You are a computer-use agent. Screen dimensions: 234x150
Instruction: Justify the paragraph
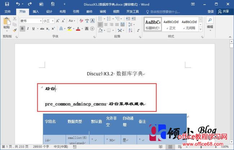(x=117, y=25)
